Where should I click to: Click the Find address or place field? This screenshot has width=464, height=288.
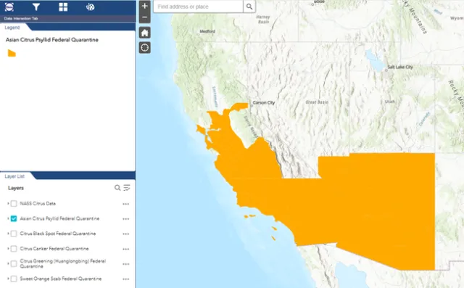[198, 7]
